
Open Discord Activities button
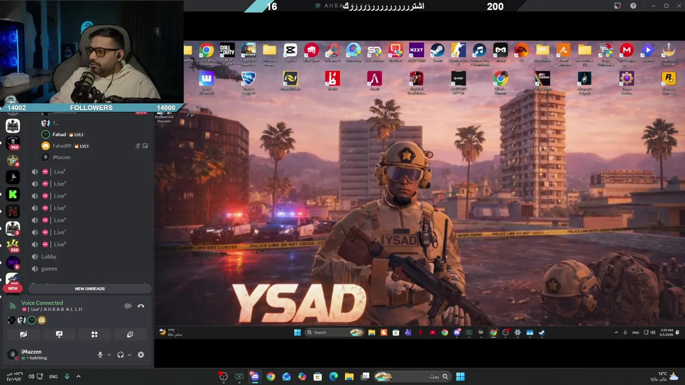[94, 334]
